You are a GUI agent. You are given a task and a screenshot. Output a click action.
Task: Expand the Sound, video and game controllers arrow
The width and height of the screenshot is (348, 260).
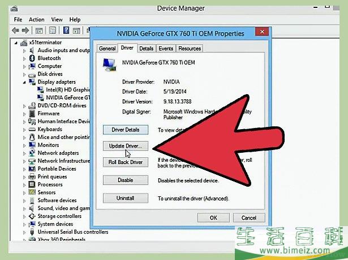pos(24,209)
